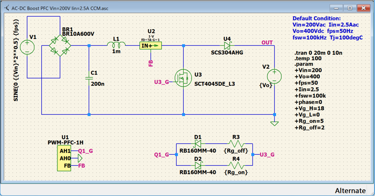The height and width of the screenshot is (196, 375).
Task: Click the U3 MOSFET symbol
Action: (183, 78)
